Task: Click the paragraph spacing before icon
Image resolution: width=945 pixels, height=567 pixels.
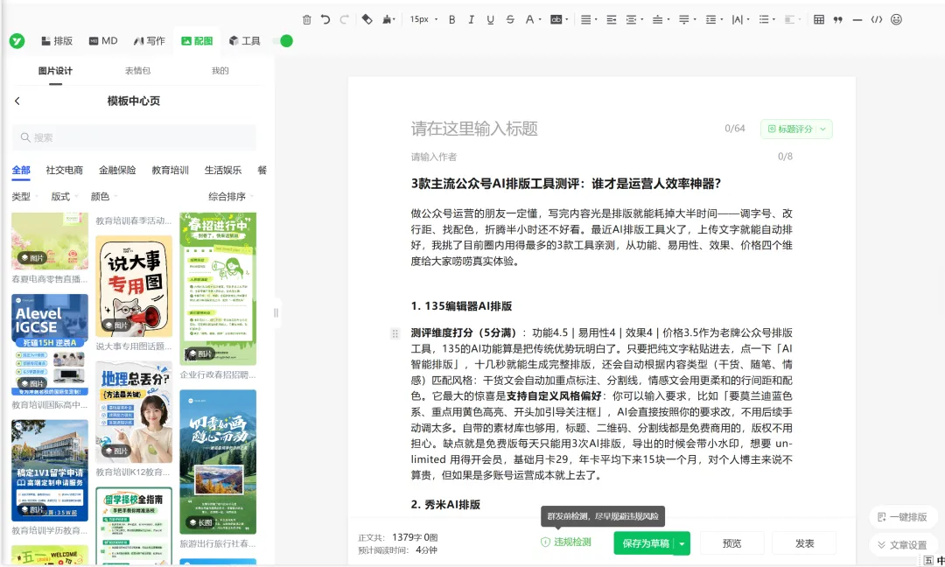Action: tap(657, 19)
